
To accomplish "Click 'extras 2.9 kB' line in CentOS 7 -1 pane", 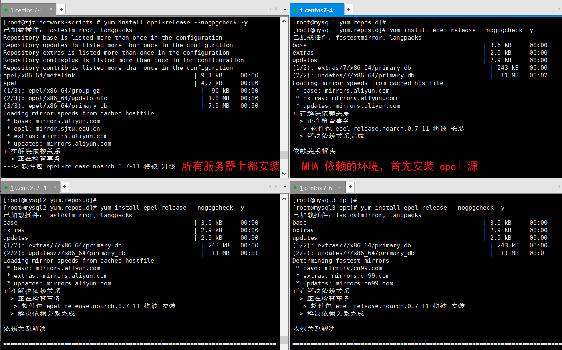I will [131, 230].
